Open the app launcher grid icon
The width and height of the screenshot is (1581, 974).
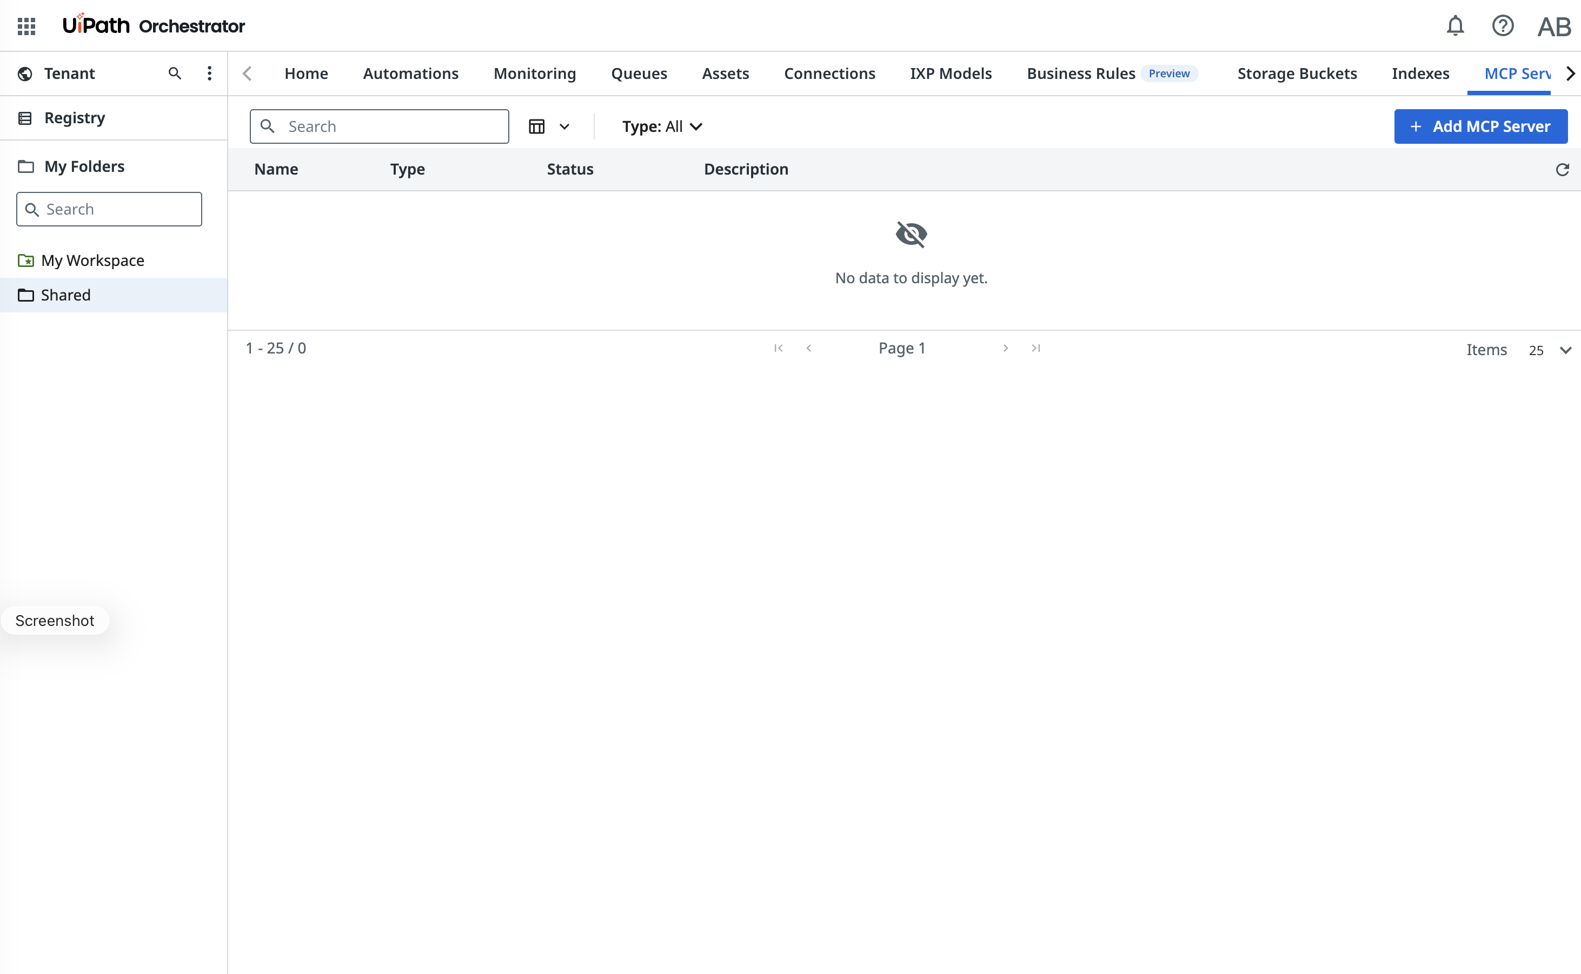(26, 26)
